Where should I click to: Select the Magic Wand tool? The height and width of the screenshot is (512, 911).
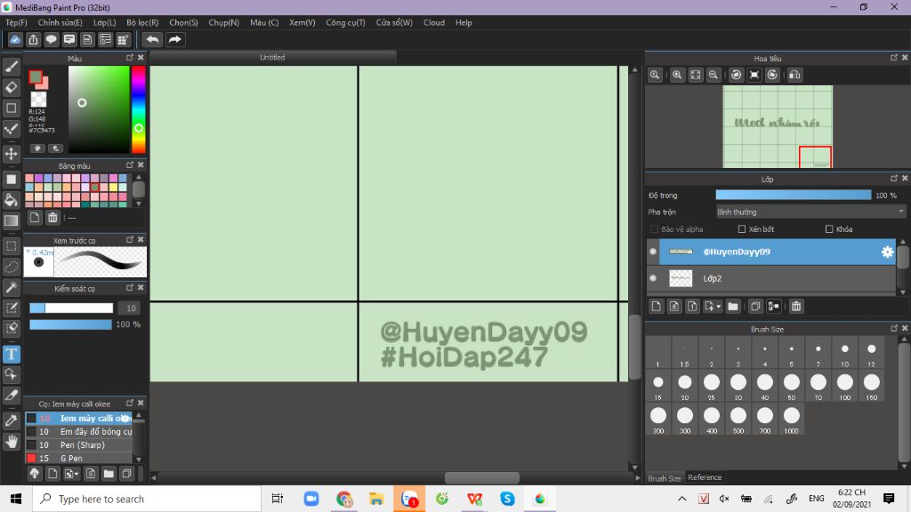pyautogui.click(x=11, y=287)
